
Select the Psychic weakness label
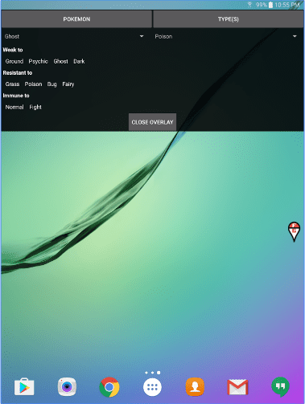[x=39, y=61]
